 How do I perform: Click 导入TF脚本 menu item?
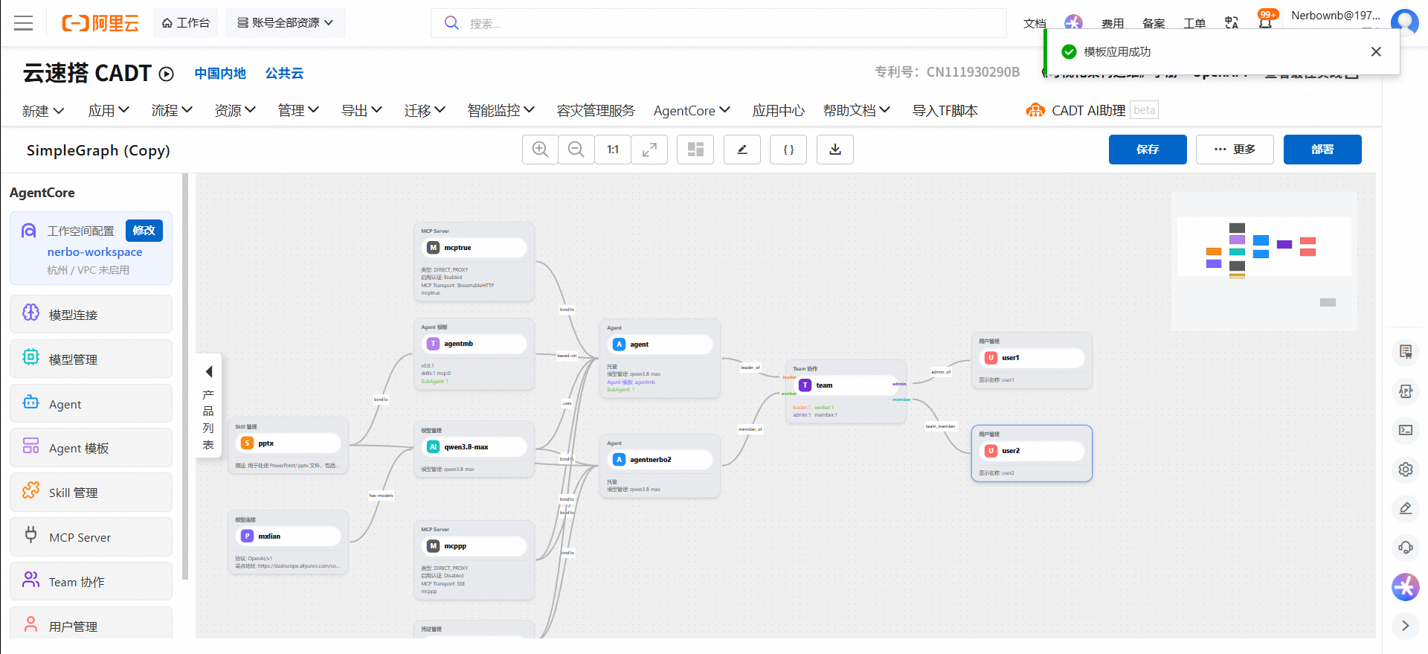tap(945, 111)
